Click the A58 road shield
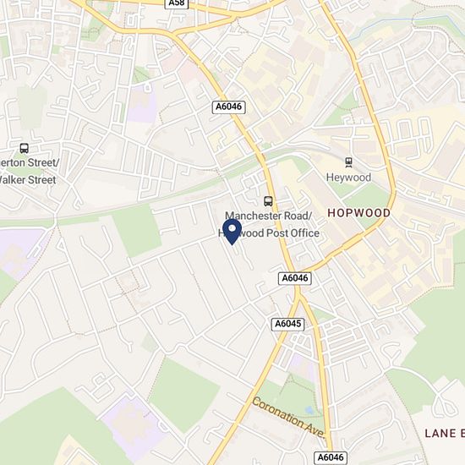Viewport: 465px width, 465px height. click(177, 3)
